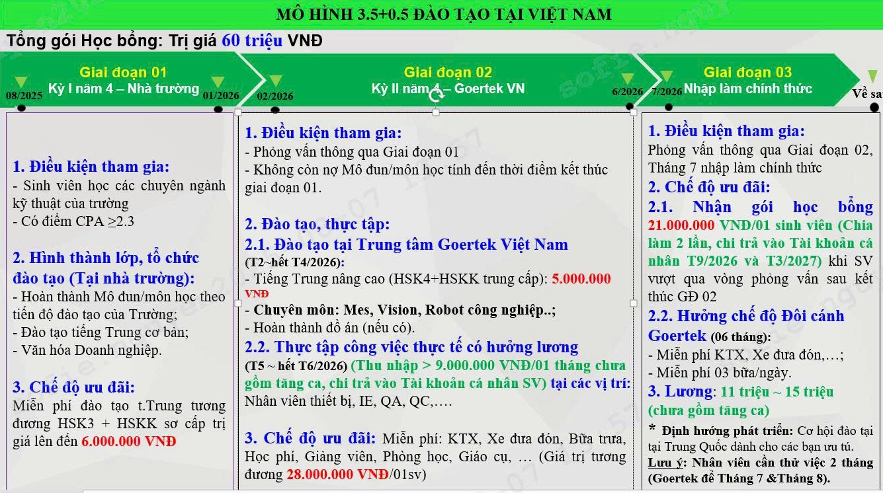This screenshot has width=883, height=493.
Task: Select the black dot below 02/2026
Action: pos(274,108)
